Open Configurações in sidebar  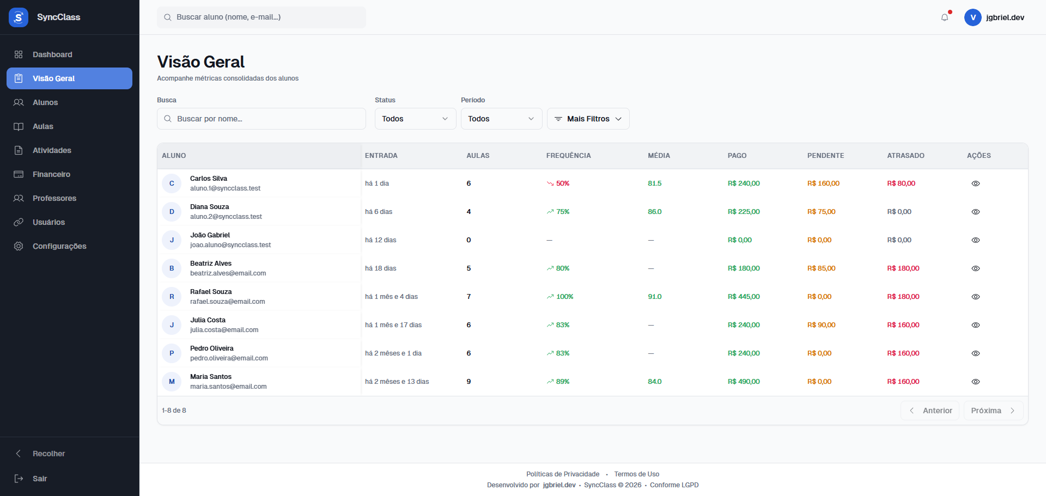point(69,246)
